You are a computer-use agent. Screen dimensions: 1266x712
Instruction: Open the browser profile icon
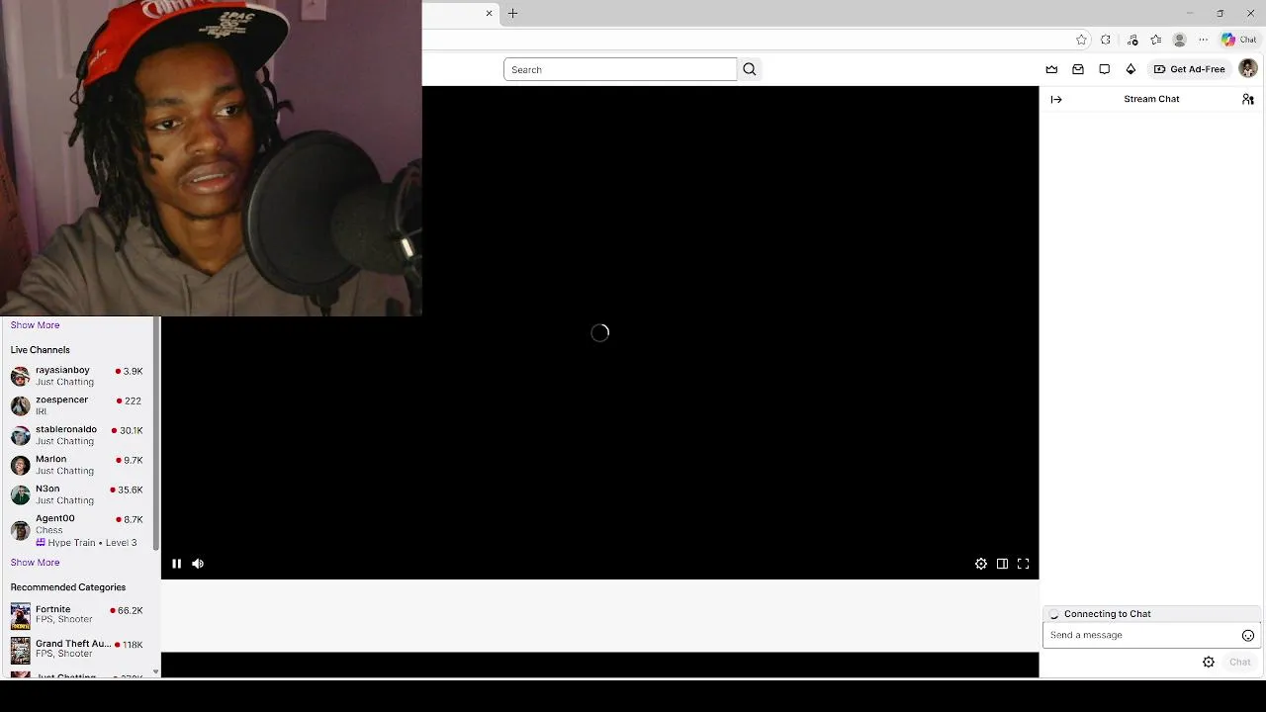(1179, 40)
